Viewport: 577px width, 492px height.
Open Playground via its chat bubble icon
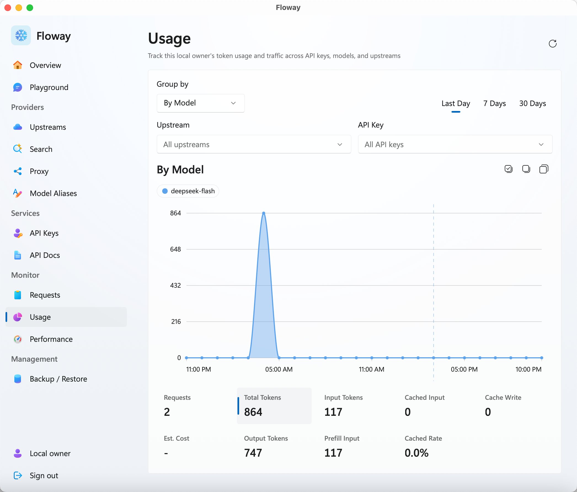[x=18, y=87]
